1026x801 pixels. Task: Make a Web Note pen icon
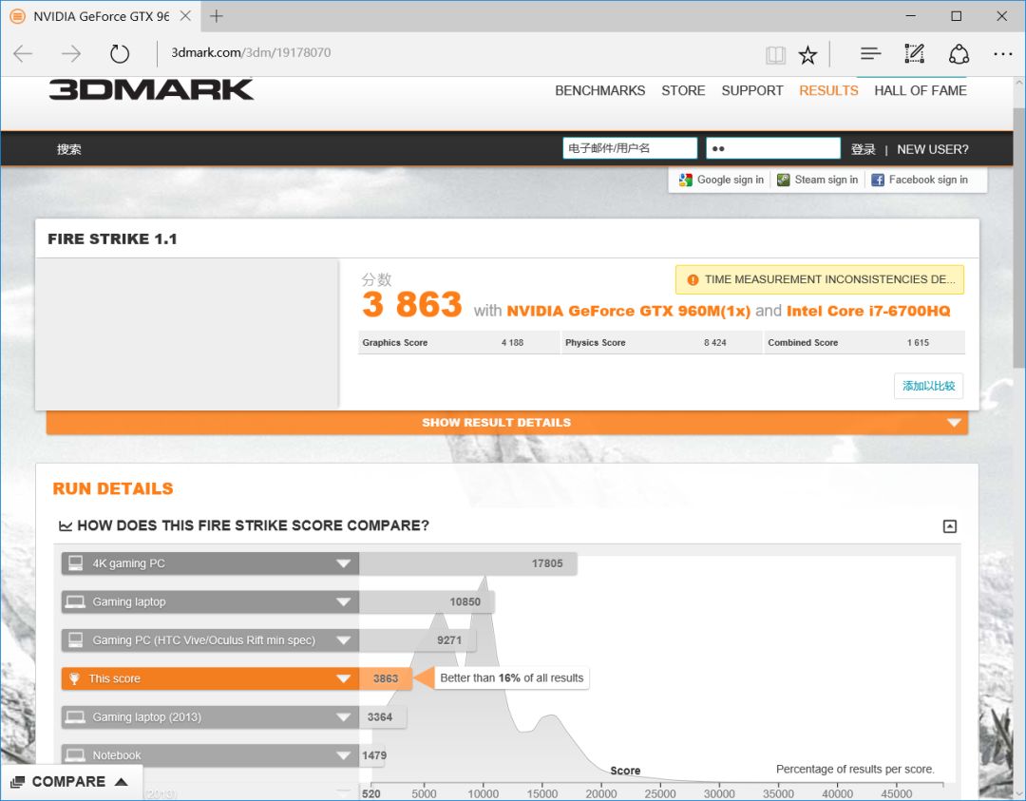915,53
